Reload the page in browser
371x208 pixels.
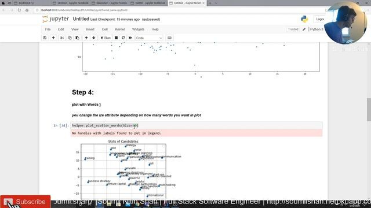19,10
